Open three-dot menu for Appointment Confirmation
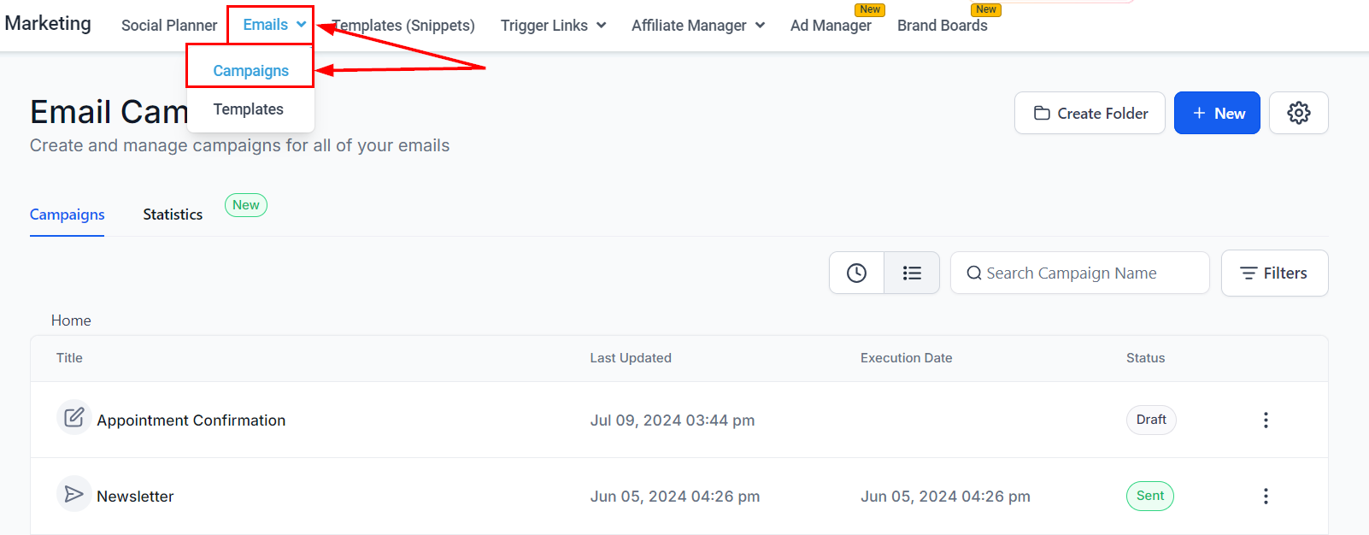The width and height of the screenshot is (1369, 535). (x=1266, y=420)
